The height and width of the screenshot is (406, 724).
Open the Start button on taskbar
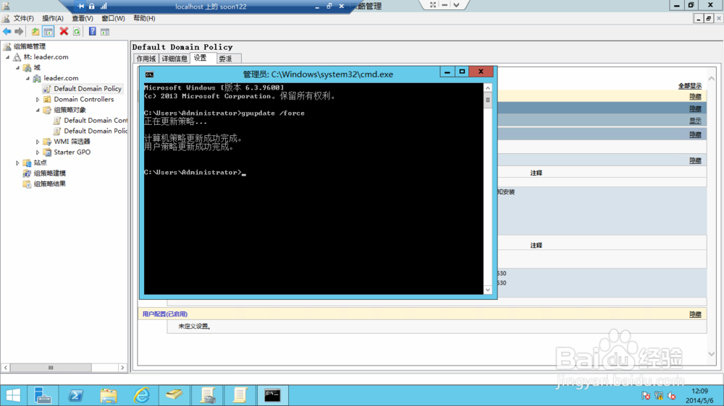click(x=13, y=395)
